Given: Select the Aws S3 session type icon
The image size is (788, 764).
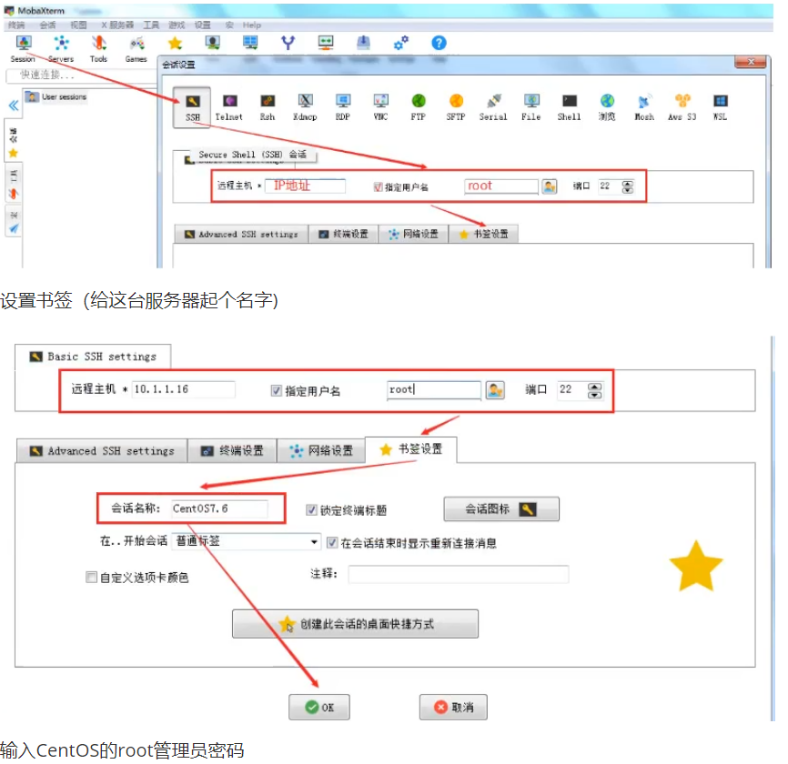Looking at the screenshot, I should coord(682,107).
